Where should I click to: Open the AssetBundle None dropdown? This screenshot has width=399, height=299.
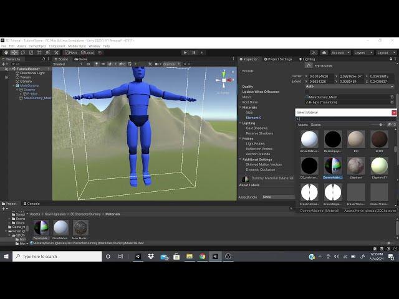(x=279, y=197)
